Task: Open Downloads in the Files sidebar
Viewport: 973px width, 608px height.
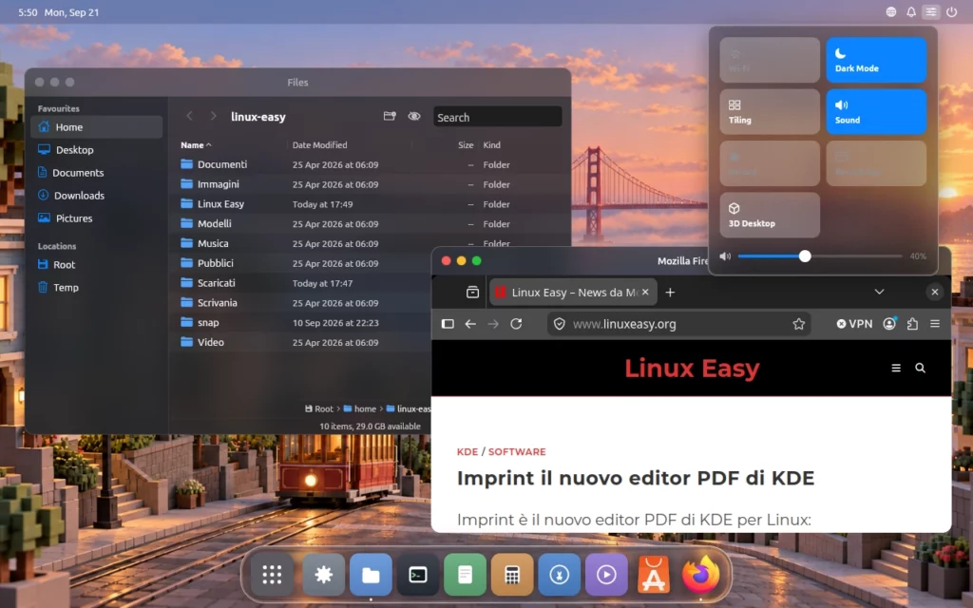Action: [x=97, y=196]
